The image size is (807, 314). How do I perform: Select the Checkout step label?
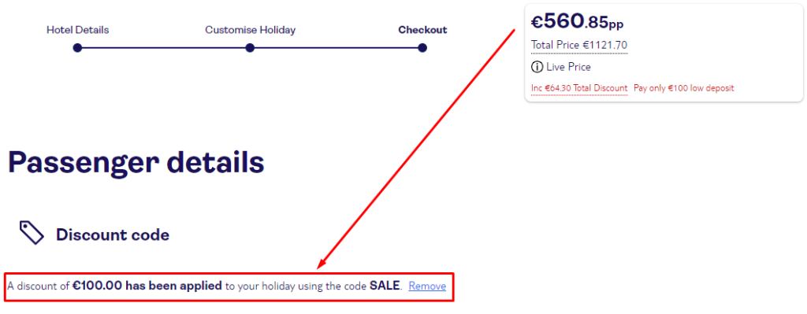[x=422, y=30]
